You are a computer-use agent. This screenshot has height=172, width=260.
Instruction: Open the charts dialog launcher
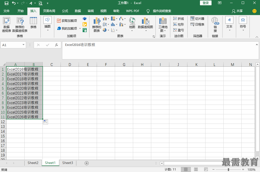click(154, 37)
